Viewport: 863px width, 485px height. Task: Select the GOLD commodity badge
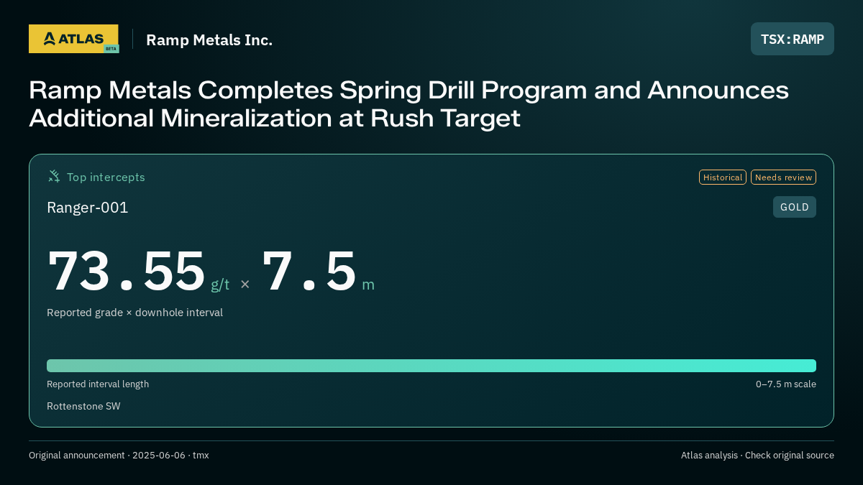(795, 207)
